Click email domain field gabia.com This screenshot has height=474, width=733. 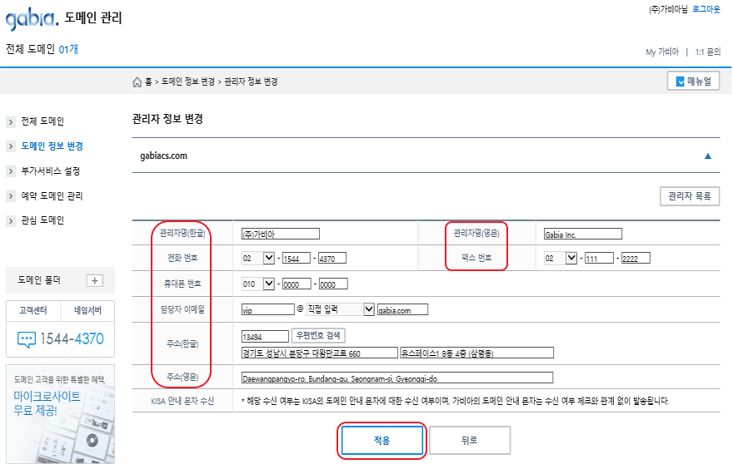point(402,309)
